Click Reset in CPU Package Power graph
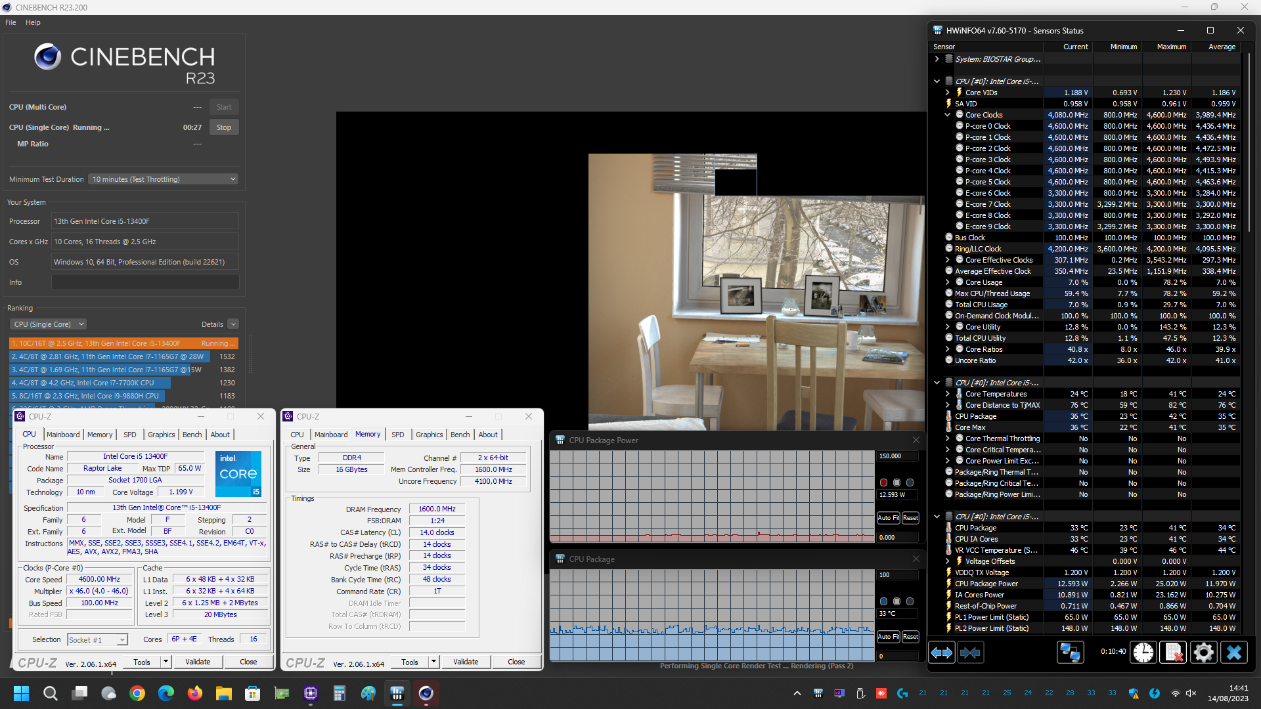Image resolution: width=1261 pixels, height=709 pixels. tap(910, 518)
